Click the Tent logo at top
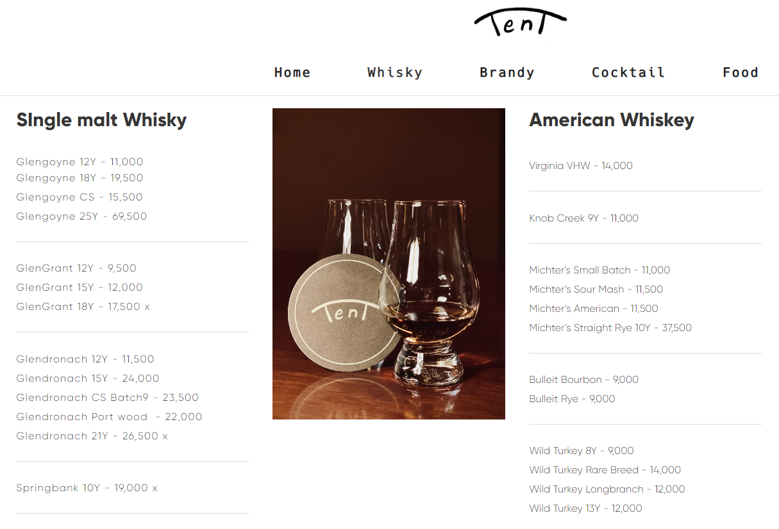Image resolution: width=779 pixels, height=529 pixels. point(520,22)
